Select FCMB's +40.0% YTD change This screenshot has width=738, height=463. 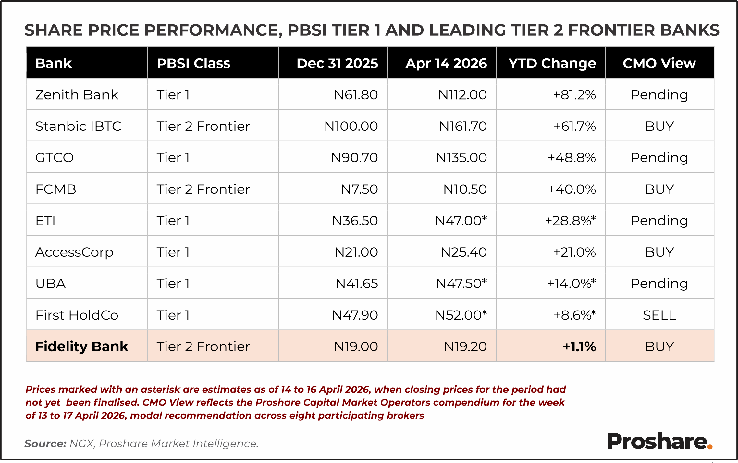coord(572,189)
